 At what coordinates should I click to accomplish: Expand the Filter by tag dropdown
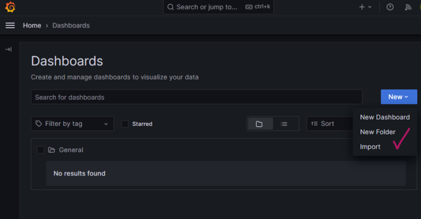(x=72, y=124)
